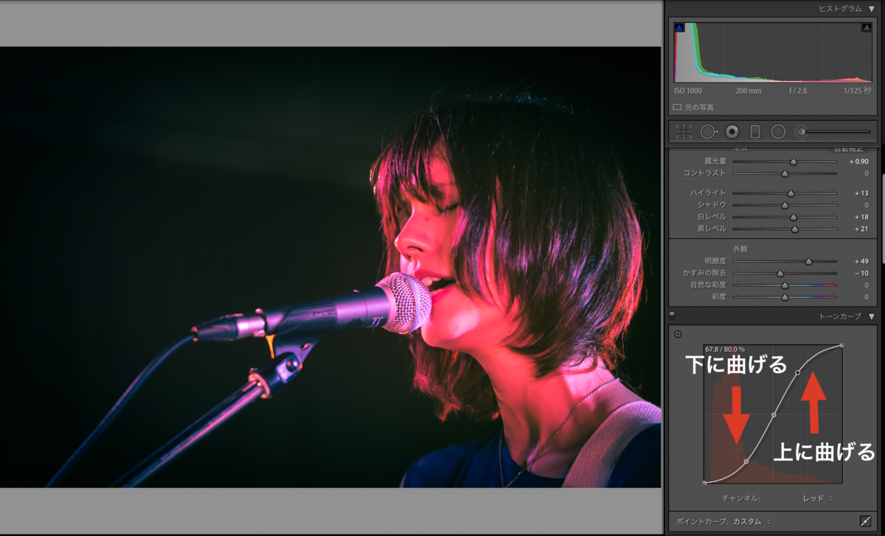Collapse the トーンカーブ panel
Screen dimensions: 885x536
(872, 316)
